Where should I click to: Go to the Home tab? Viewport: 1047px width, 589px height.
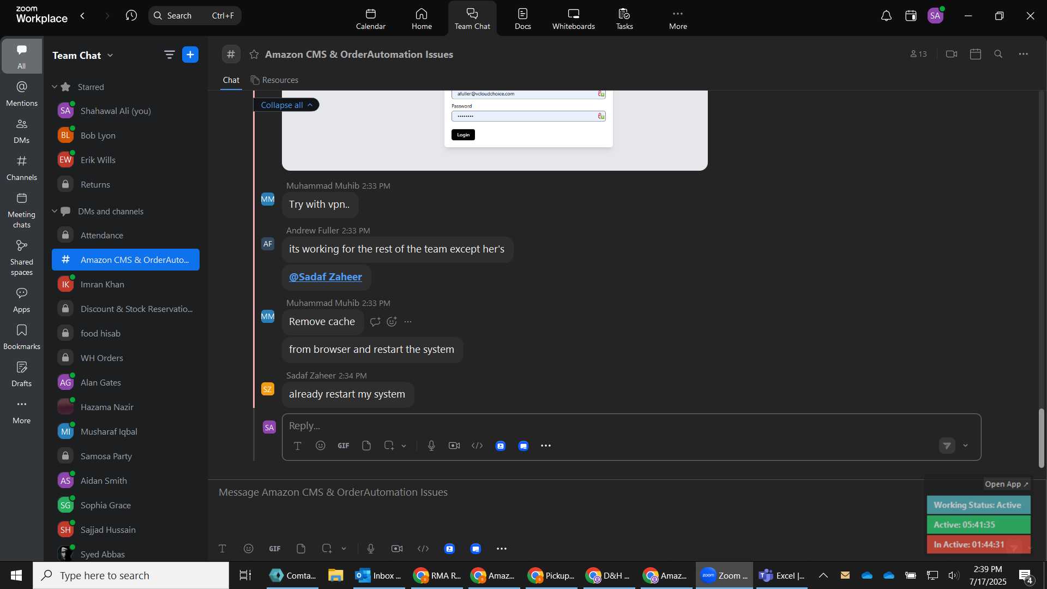pyautogui.click(x=422, y=19)
